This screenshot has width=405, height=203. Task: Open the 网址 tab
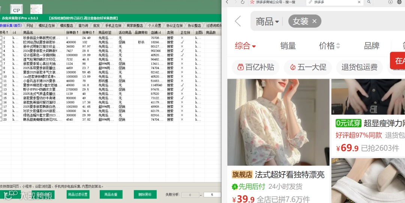(x=30, y=25)
